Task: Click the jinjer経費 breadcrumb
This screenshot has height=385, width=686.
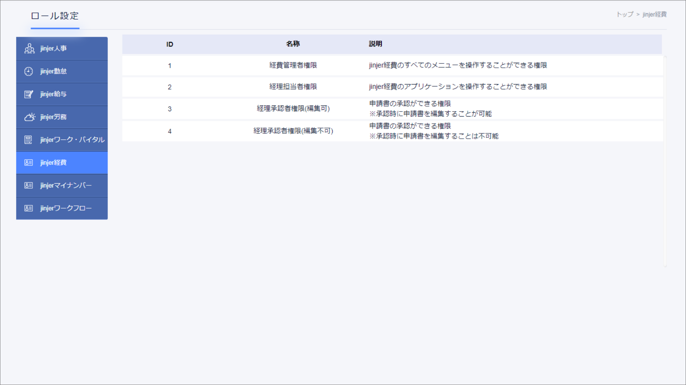Action: [x=654, y=14]
